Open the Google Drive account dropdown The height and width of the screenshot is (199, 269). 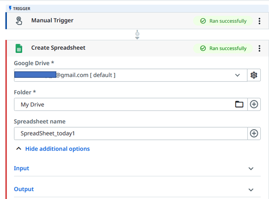coord(237,75)
